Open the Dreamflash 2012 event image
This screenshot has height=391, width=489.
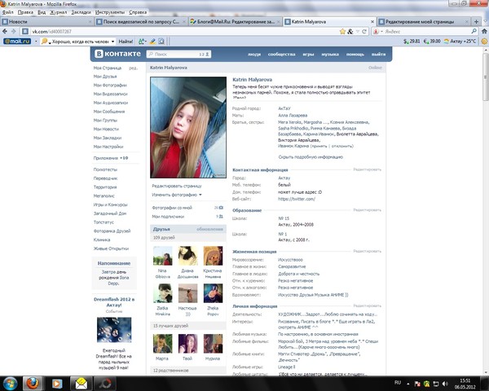coord(114,330)
